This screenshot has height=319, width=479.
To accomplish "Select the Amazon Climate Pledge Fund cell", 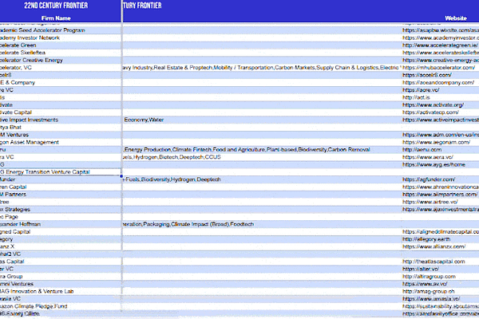I will 61,306.
